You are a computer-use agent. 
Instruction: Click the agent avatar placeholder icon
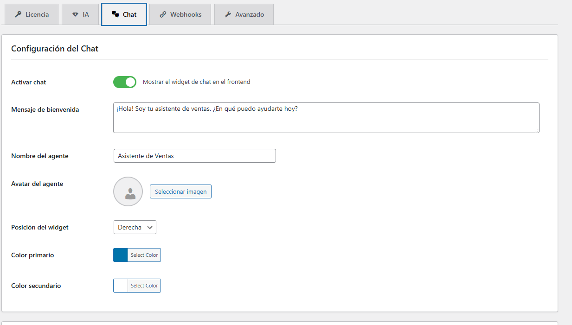point(128,191)
